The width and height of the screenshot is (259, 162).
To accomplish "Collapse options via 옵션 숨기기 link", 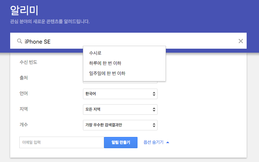I will tap(156, 142).
